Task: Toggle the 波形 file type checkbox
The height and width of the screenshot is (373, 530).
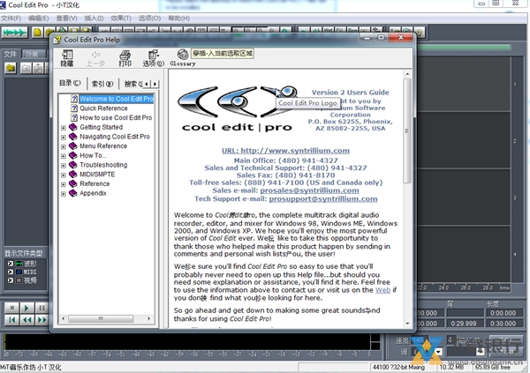Action: point(11,263)
